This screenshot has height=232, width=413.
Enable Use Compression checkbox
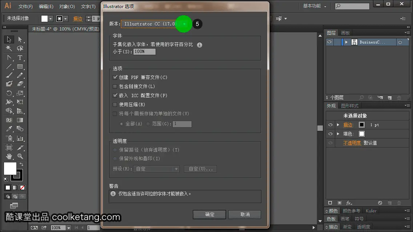115,104
